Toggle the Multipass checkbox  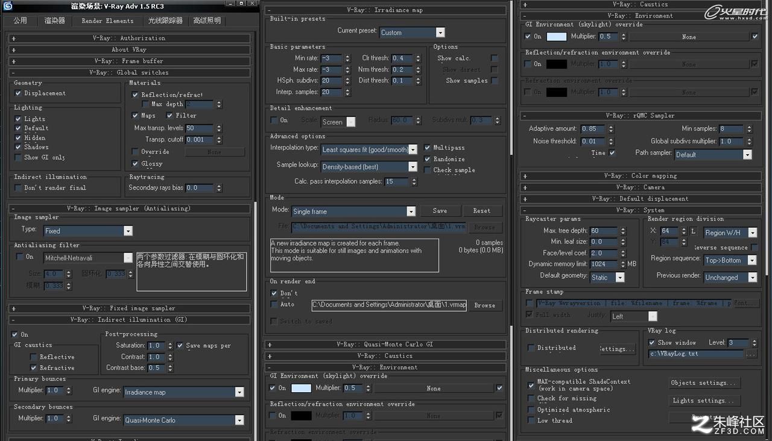click(428, 148)
